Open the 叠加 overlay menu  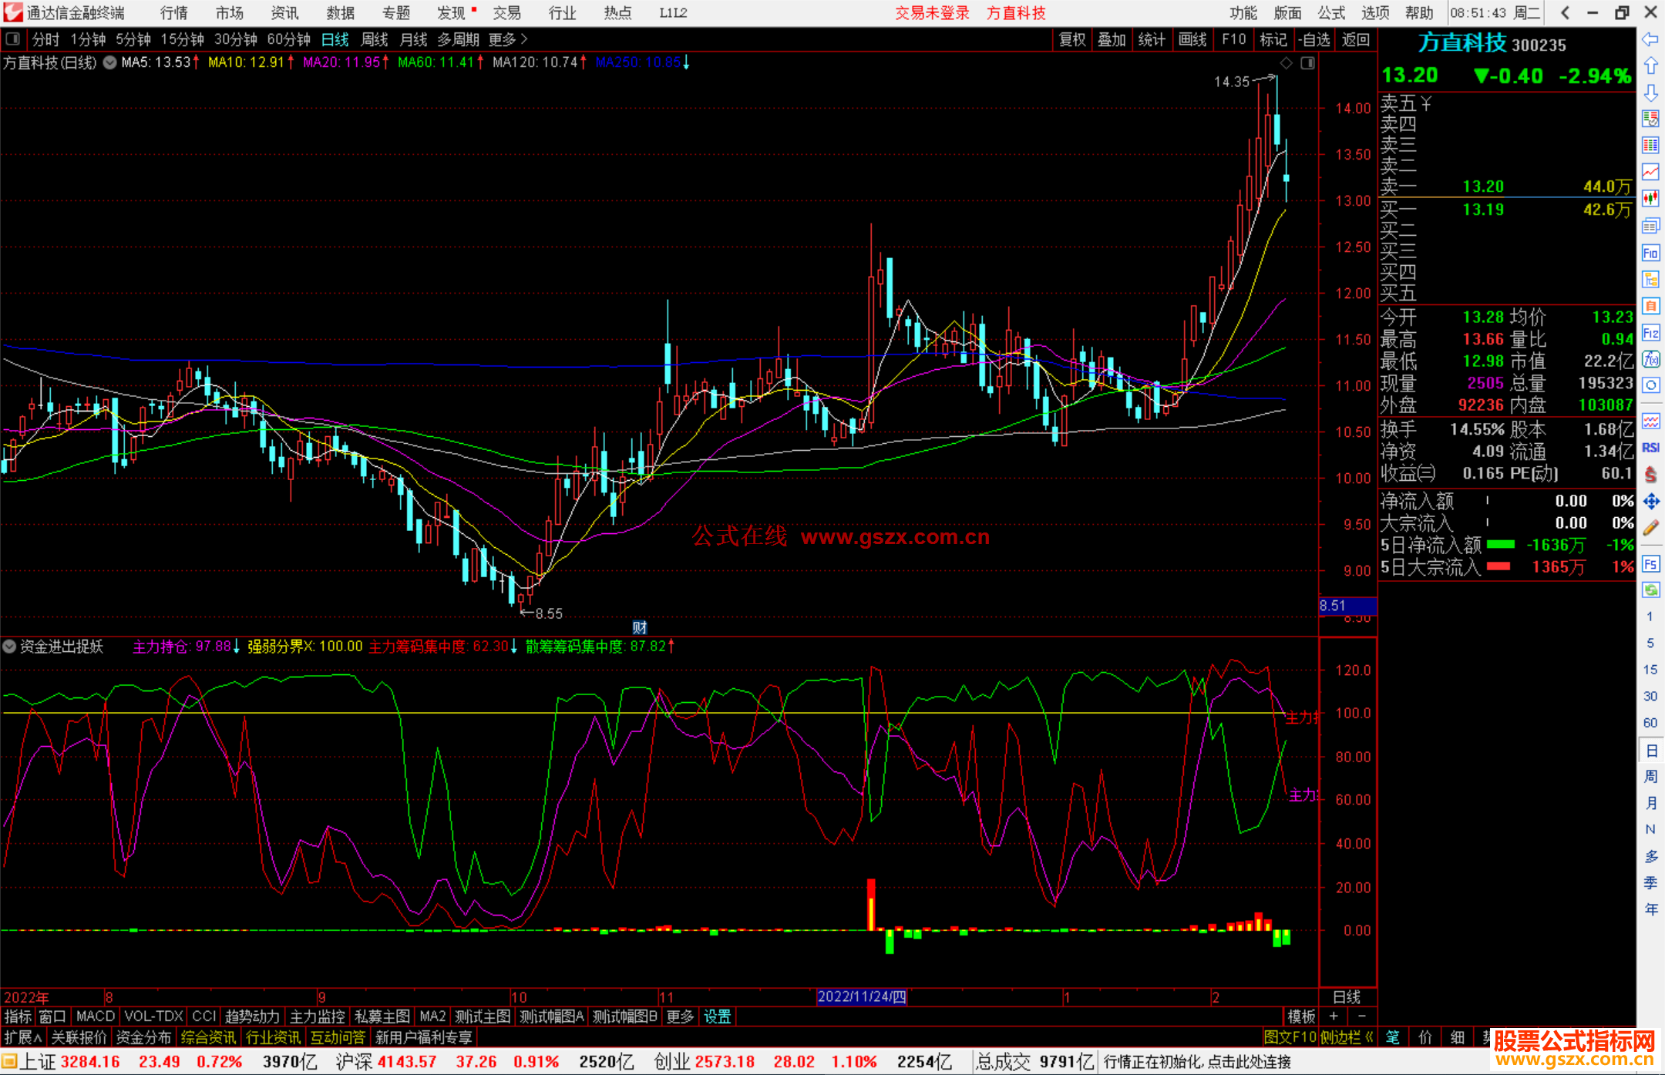tap(1112, 39)
